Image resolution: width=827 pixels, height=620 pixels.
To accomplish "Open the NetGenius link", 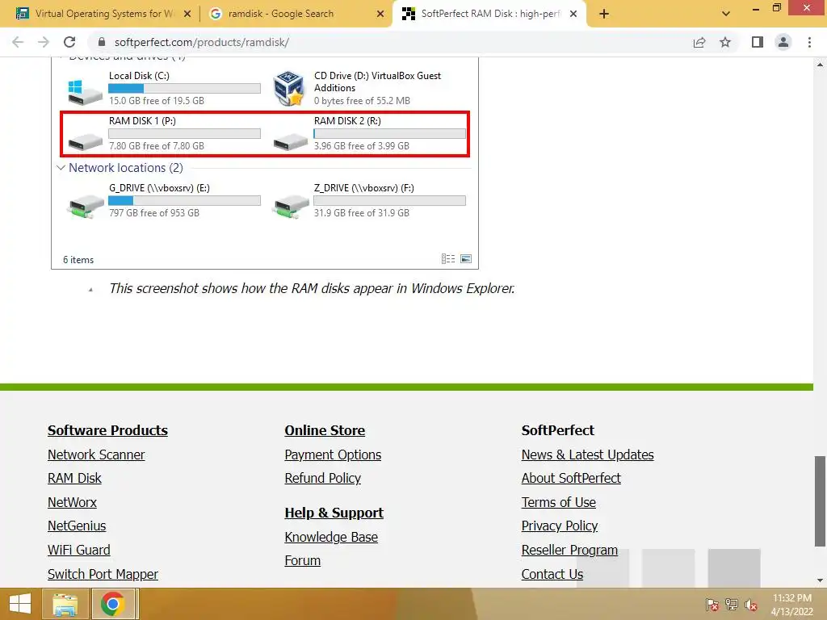I will (x=77, y=526).
